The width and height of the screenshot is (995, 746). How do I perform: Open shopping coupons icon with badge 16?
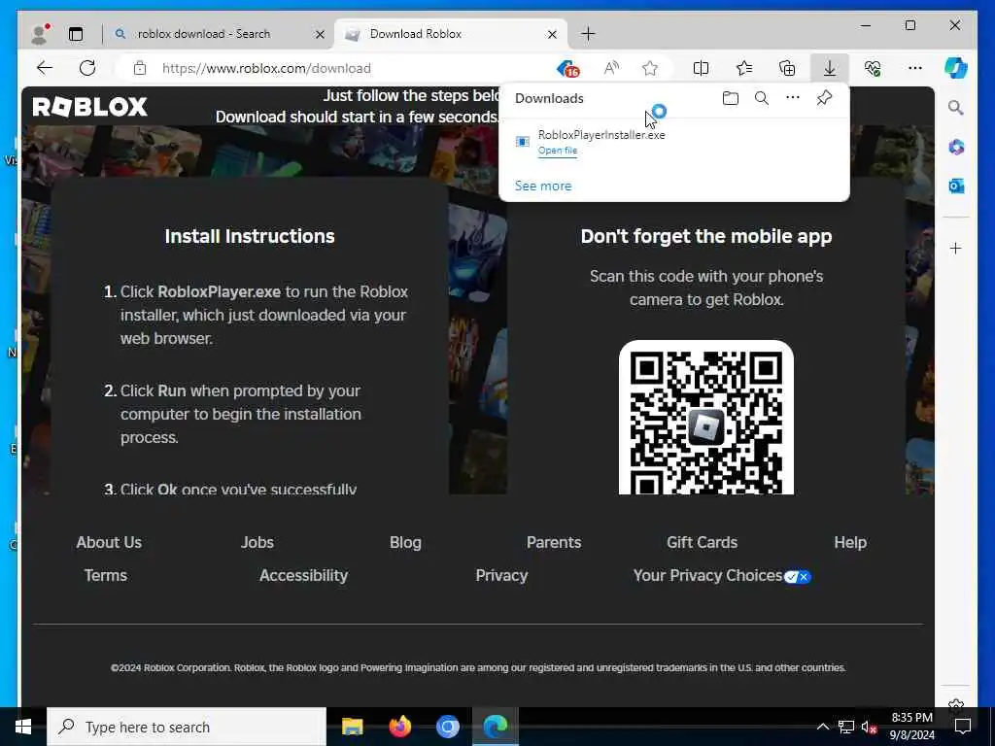(567, 68)
